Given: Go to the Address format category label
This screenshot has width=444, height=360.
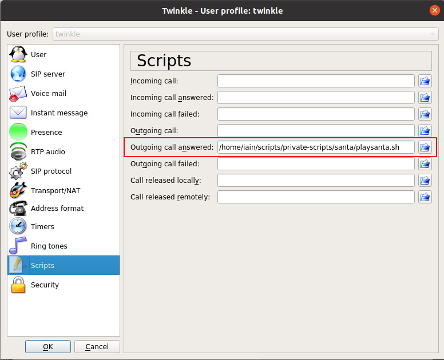Looking at the screenshot, I should [x=57, y=208].
